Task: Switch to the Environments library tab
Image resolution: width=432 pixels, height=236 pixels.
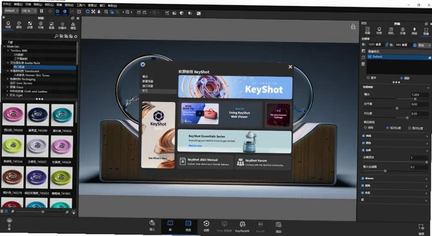Action: 40,25
